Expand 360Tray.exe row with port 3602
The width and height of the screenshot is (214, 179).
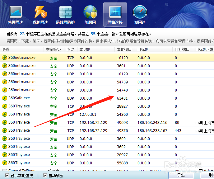(x=4, y=147)
